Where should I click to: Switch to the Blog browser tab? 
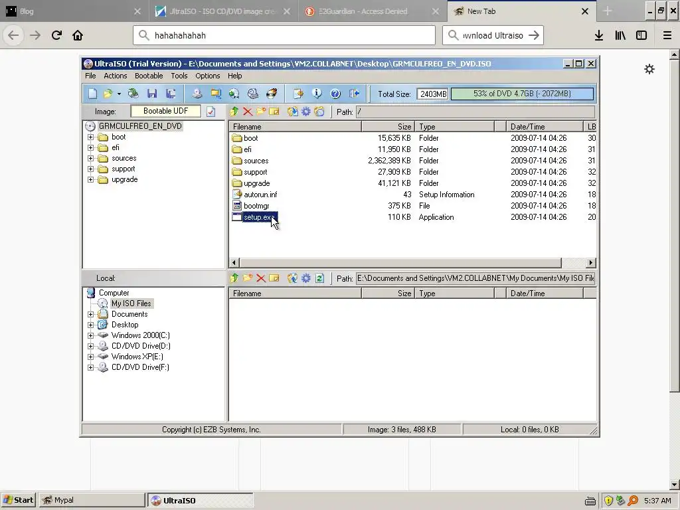pyautogui.click(x=74, y=11)
